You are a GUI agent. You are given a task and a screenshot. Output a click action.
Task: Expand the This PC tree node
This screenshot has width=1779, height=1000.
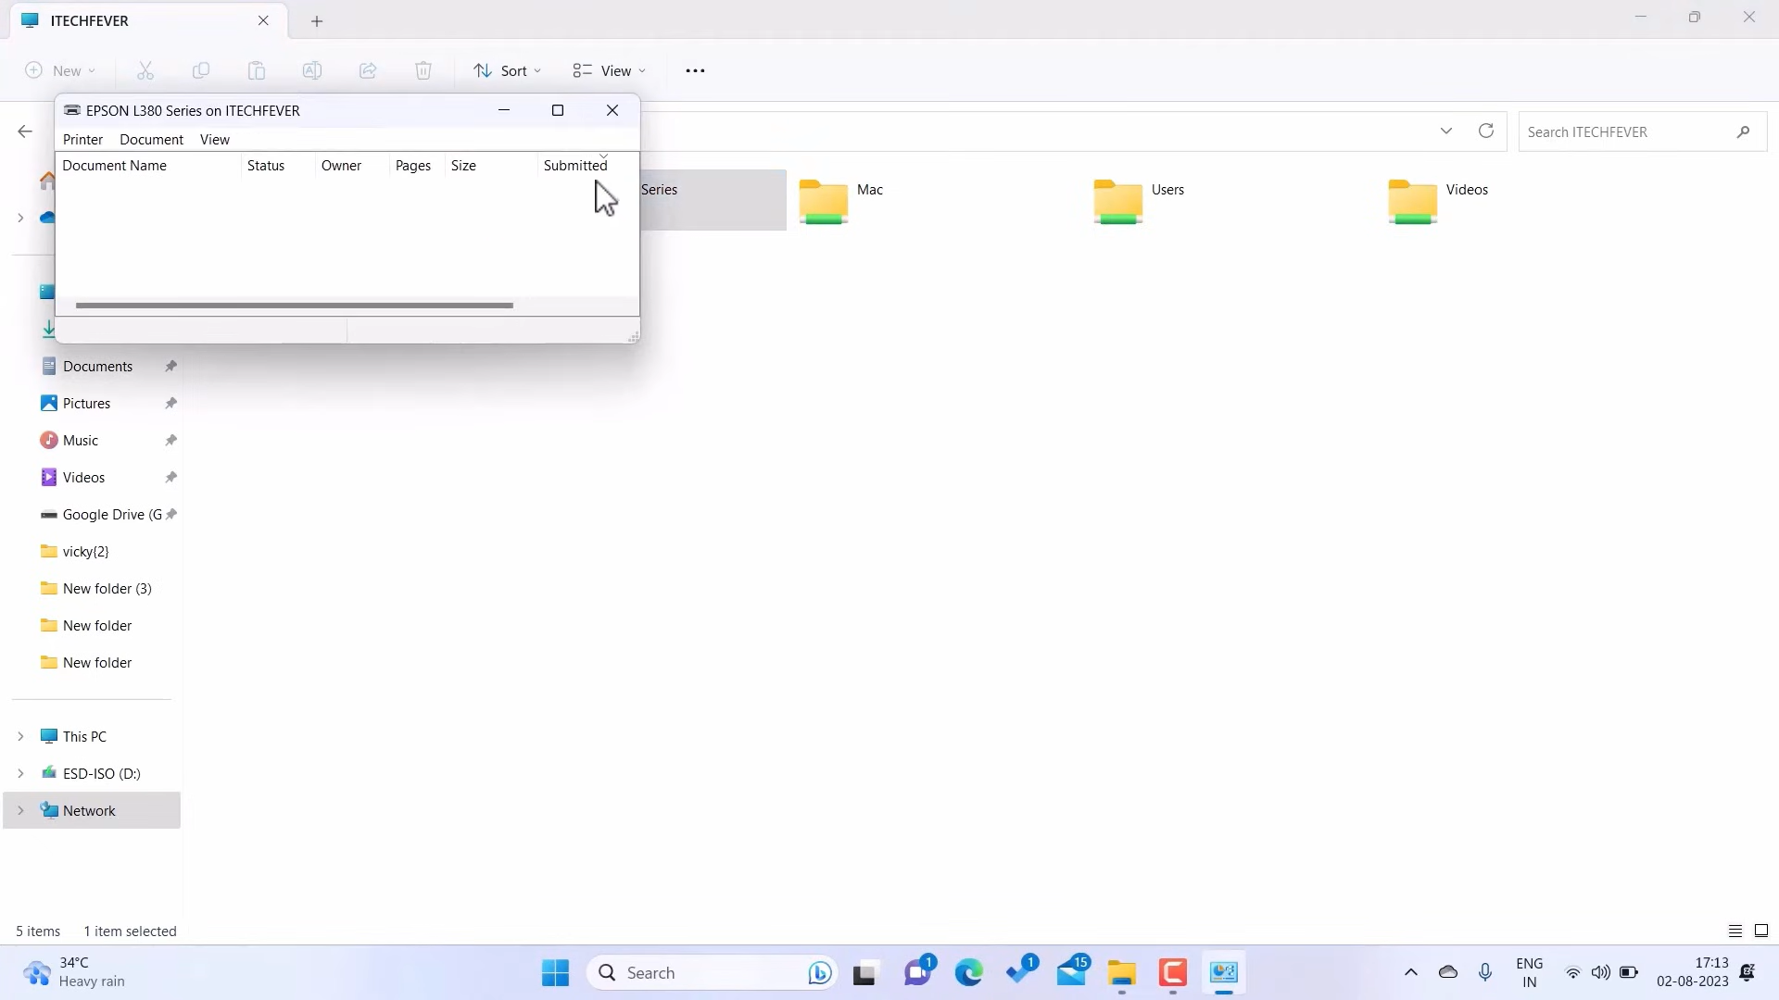(20, 736)
